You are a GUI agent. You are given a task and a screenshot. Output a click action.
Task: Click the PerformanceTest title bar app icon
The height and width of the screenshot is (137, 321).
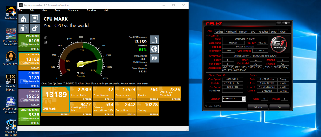[21, 5]
